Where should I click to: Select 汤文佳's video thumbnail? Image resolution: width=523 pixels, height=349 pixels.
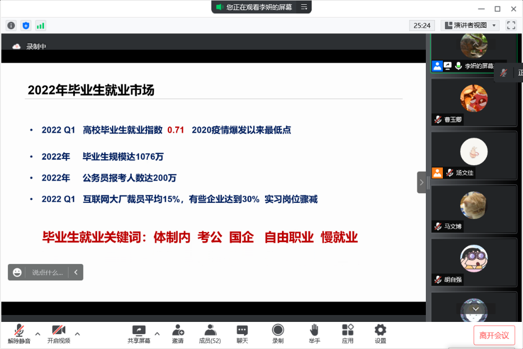(x=473, y=154)
